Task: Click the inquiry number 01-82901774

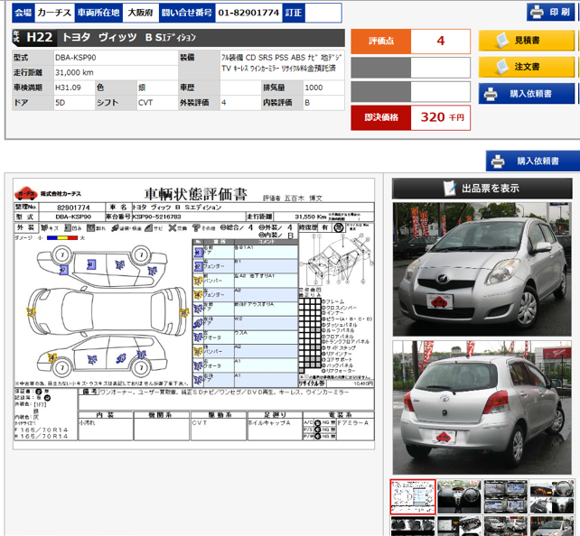Action: pos(248,13)
